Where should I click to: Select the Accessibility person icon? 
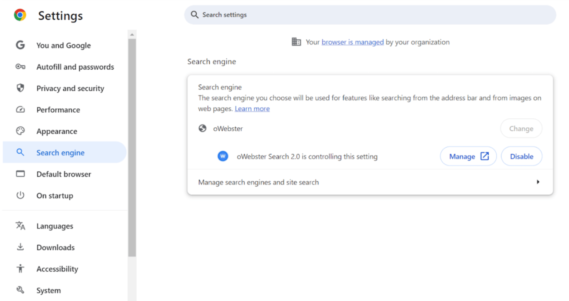tap(20, 269)
